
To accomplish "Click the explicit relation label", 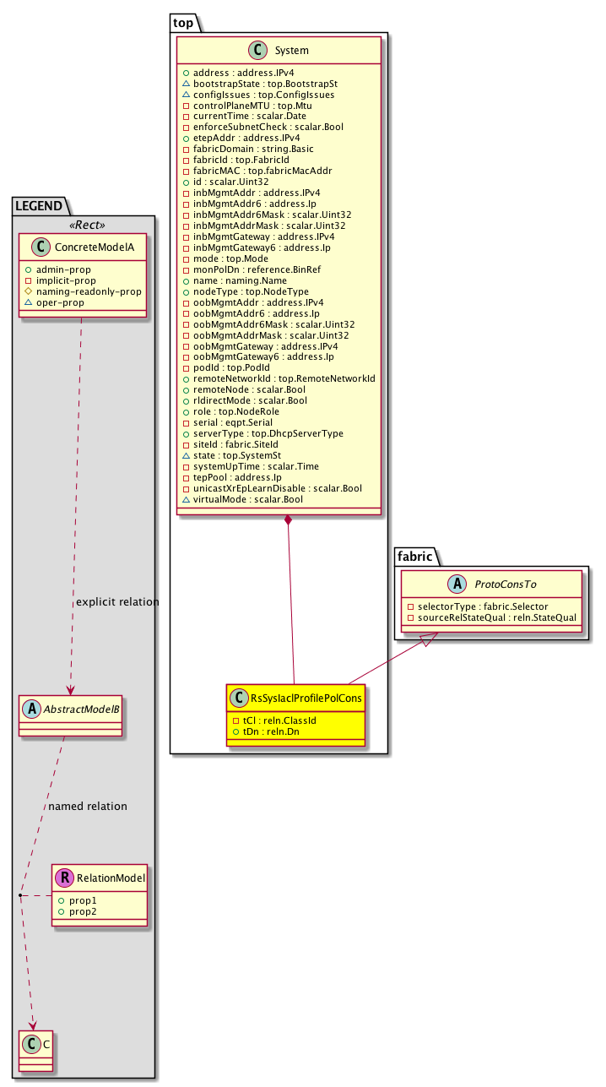I will click(x=117, y=602).
